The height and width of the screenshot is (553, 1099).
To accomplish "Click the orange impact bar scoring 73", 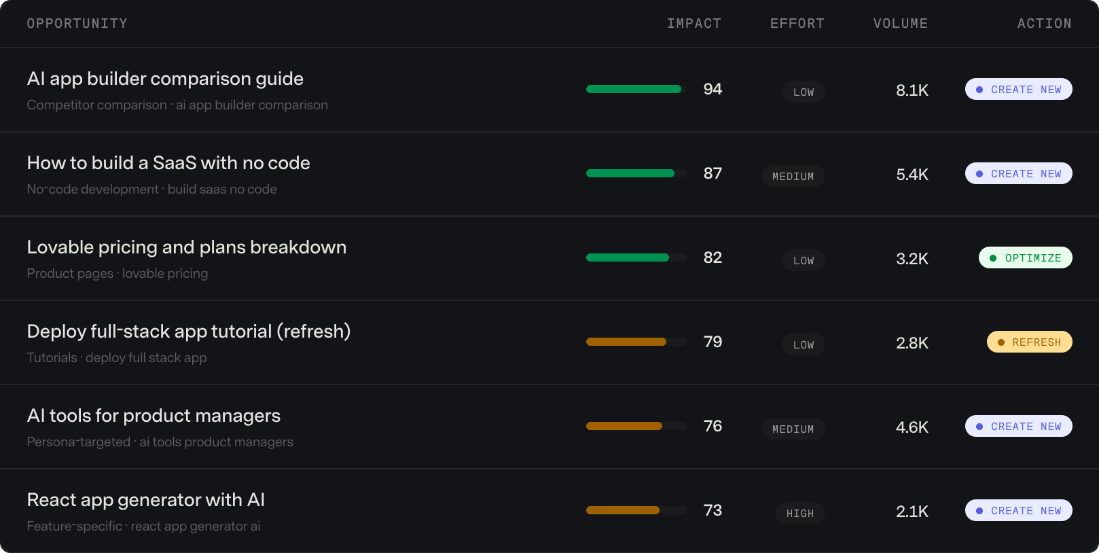I will coord(636,510).
